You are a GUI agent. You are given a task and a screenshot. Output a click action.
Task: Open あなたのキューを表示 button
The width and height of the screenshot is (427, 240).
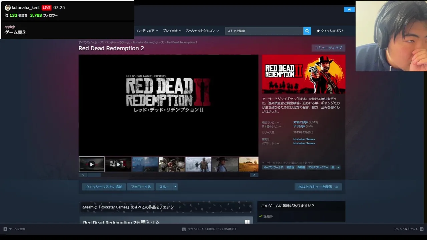(318, 187)
